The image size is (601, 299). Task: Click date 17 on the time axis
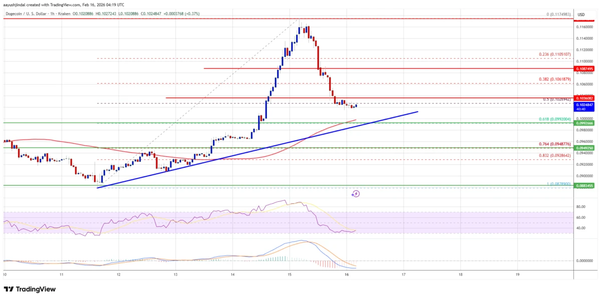coord(404,275)
